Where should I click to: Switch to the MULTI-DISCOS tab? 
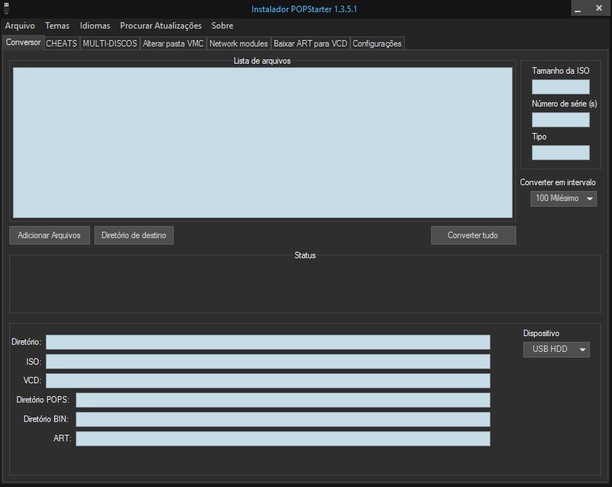tap(109, 44)
